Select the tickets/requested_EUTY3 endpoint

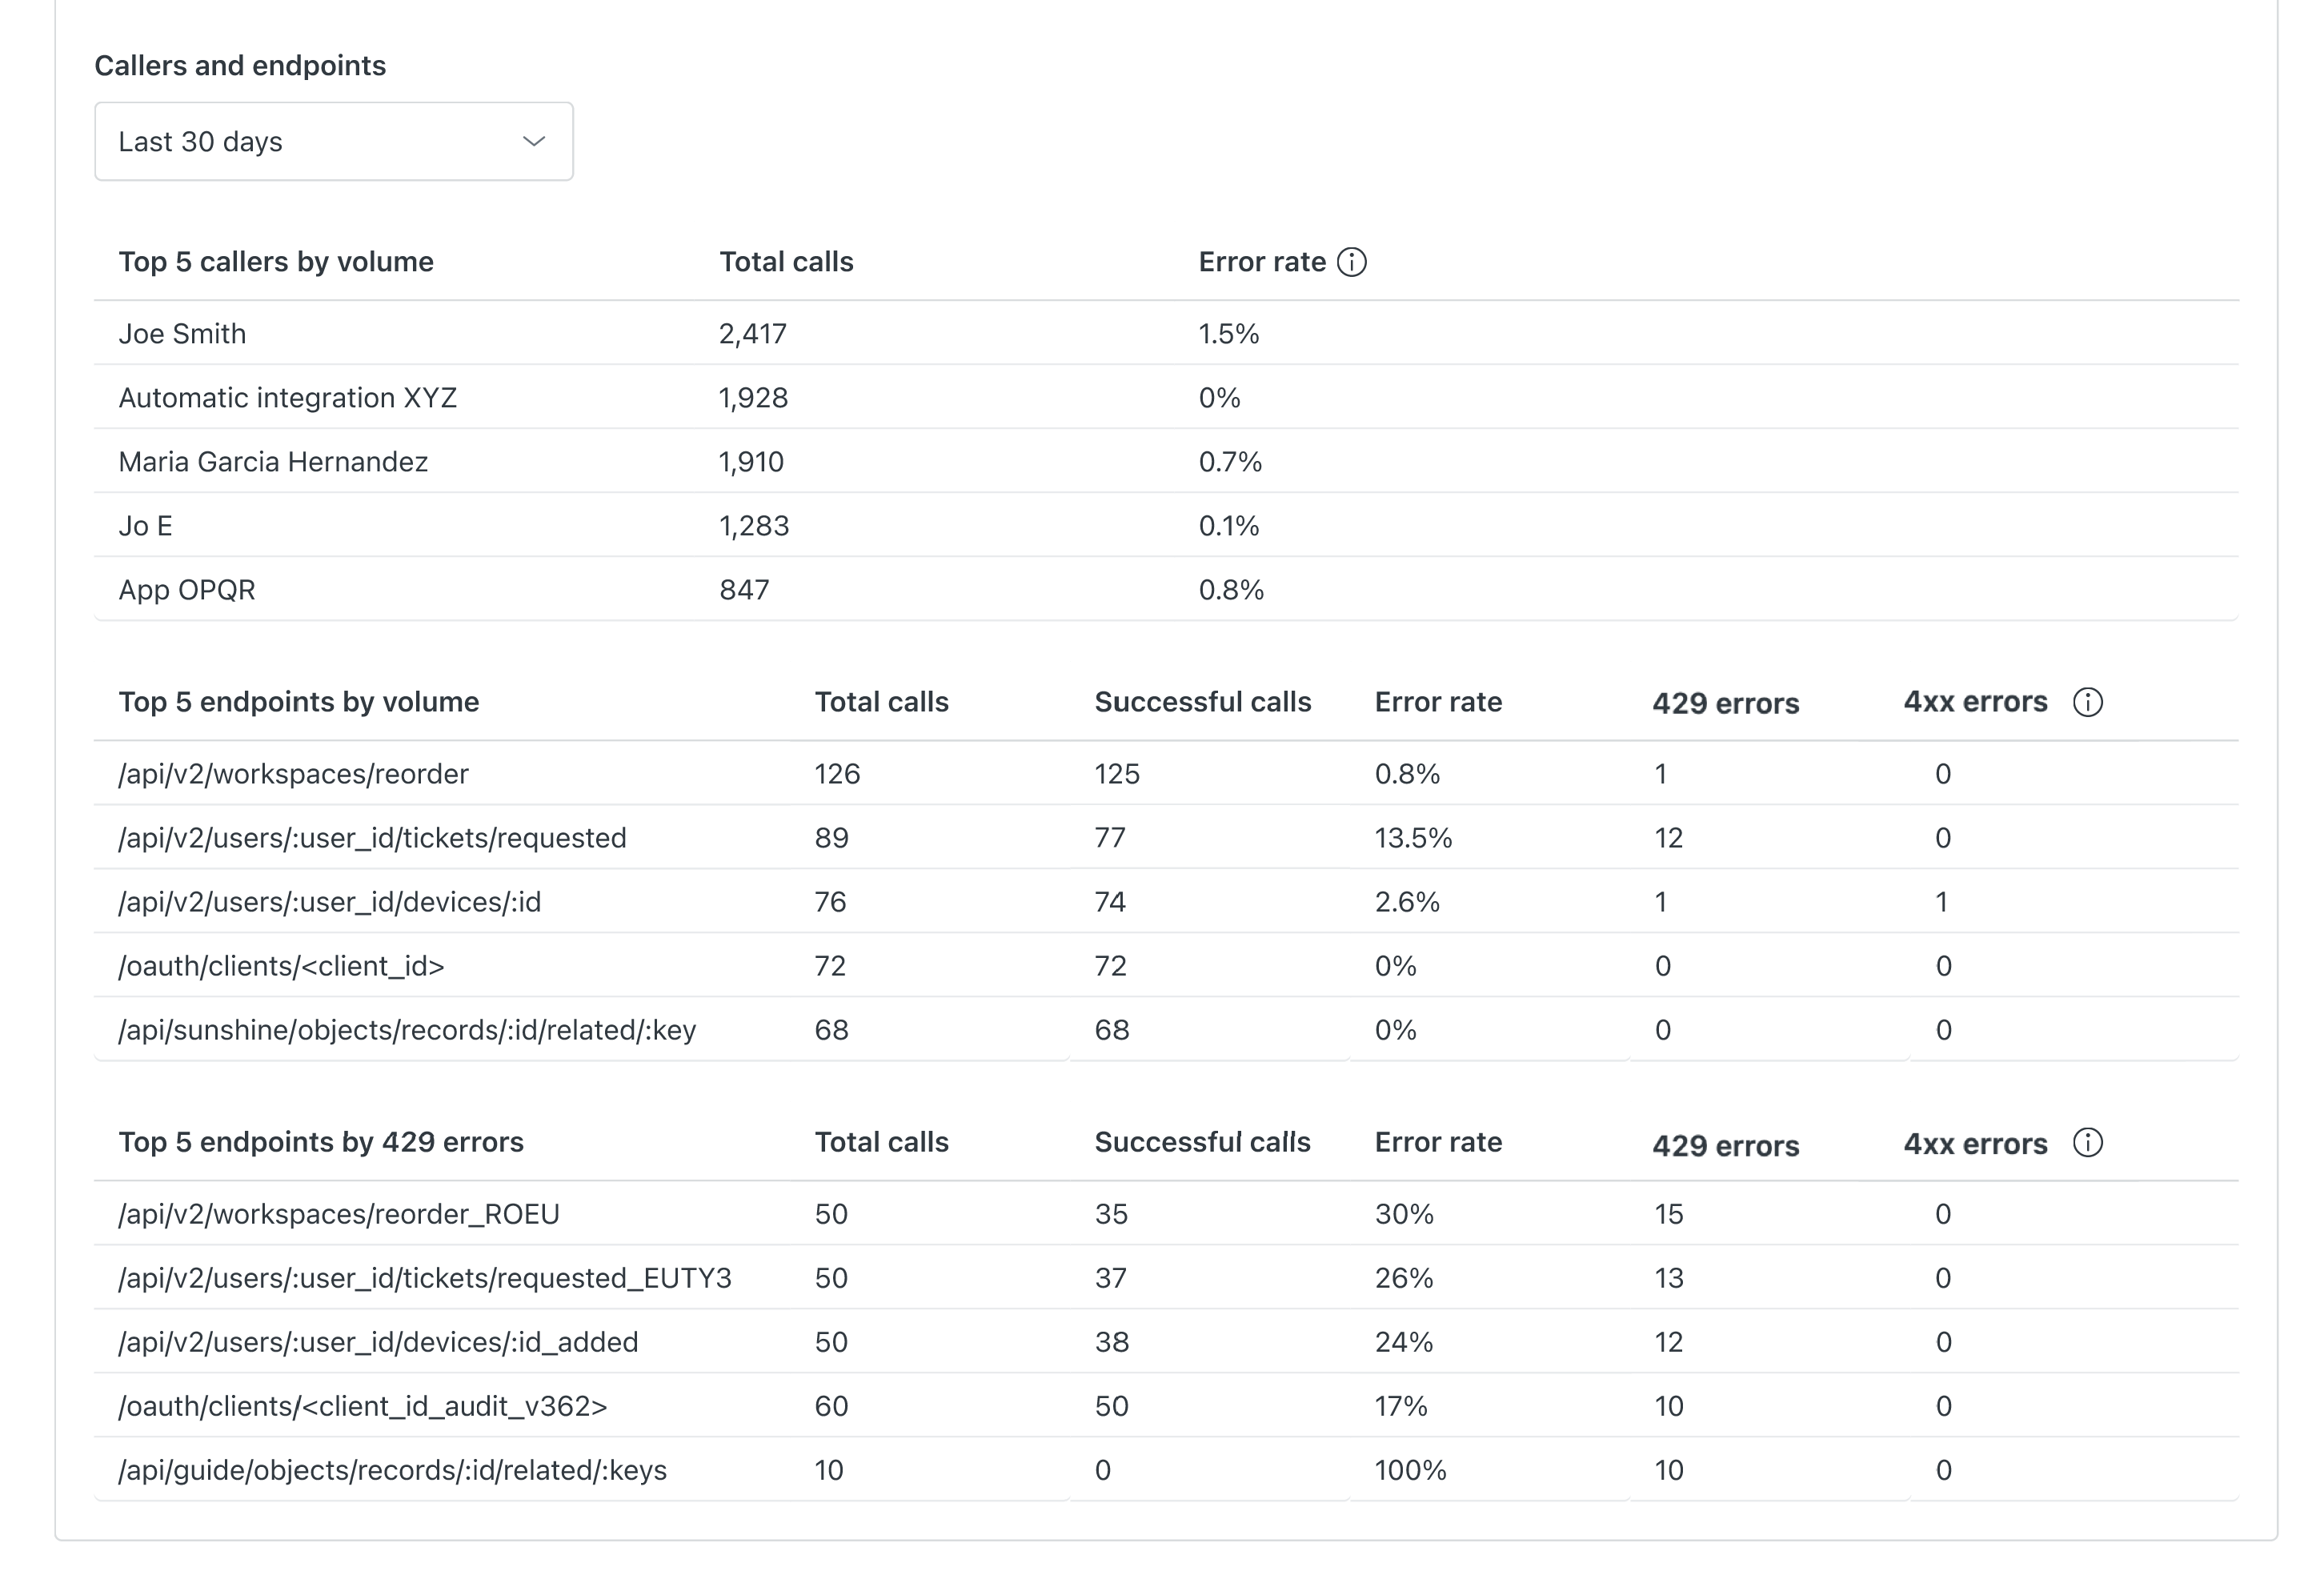click(425, 1278)
